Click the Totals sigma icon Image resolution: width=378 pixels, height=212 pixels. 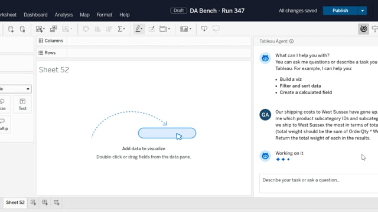[120, 29]
